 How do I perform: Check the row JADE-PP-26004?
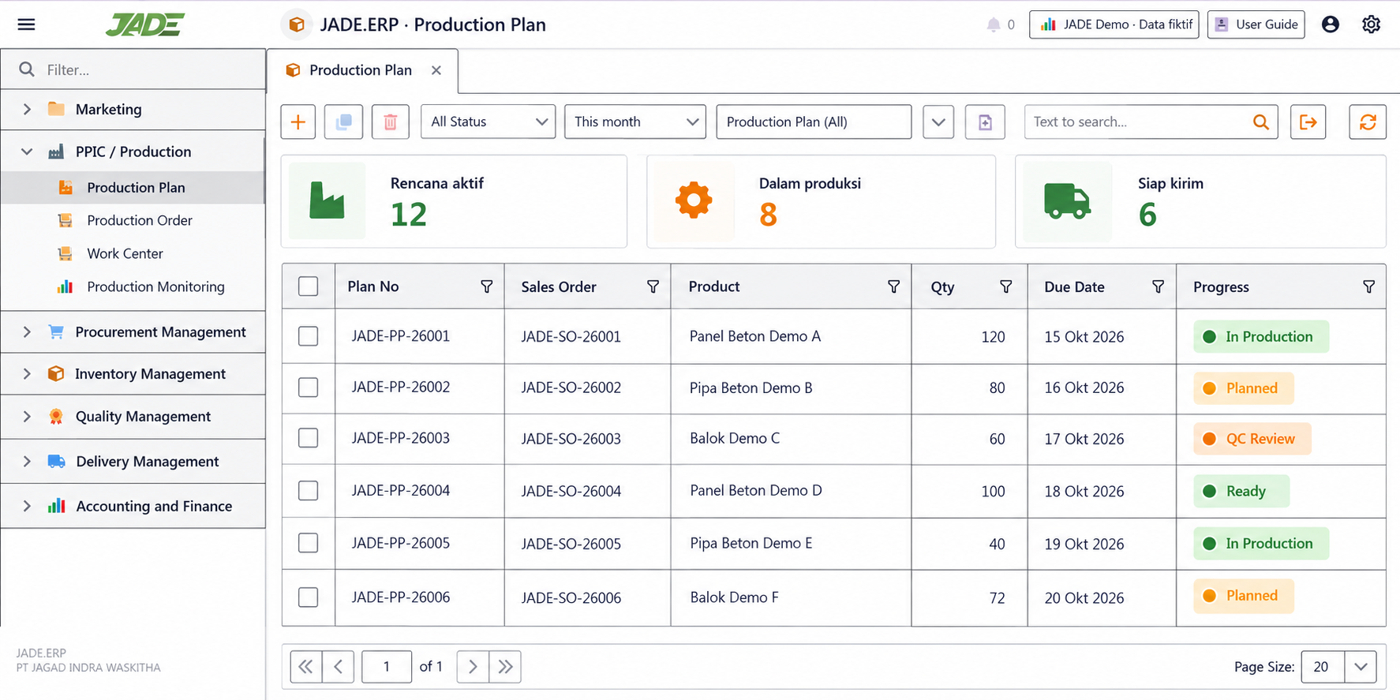click(309, 491)
